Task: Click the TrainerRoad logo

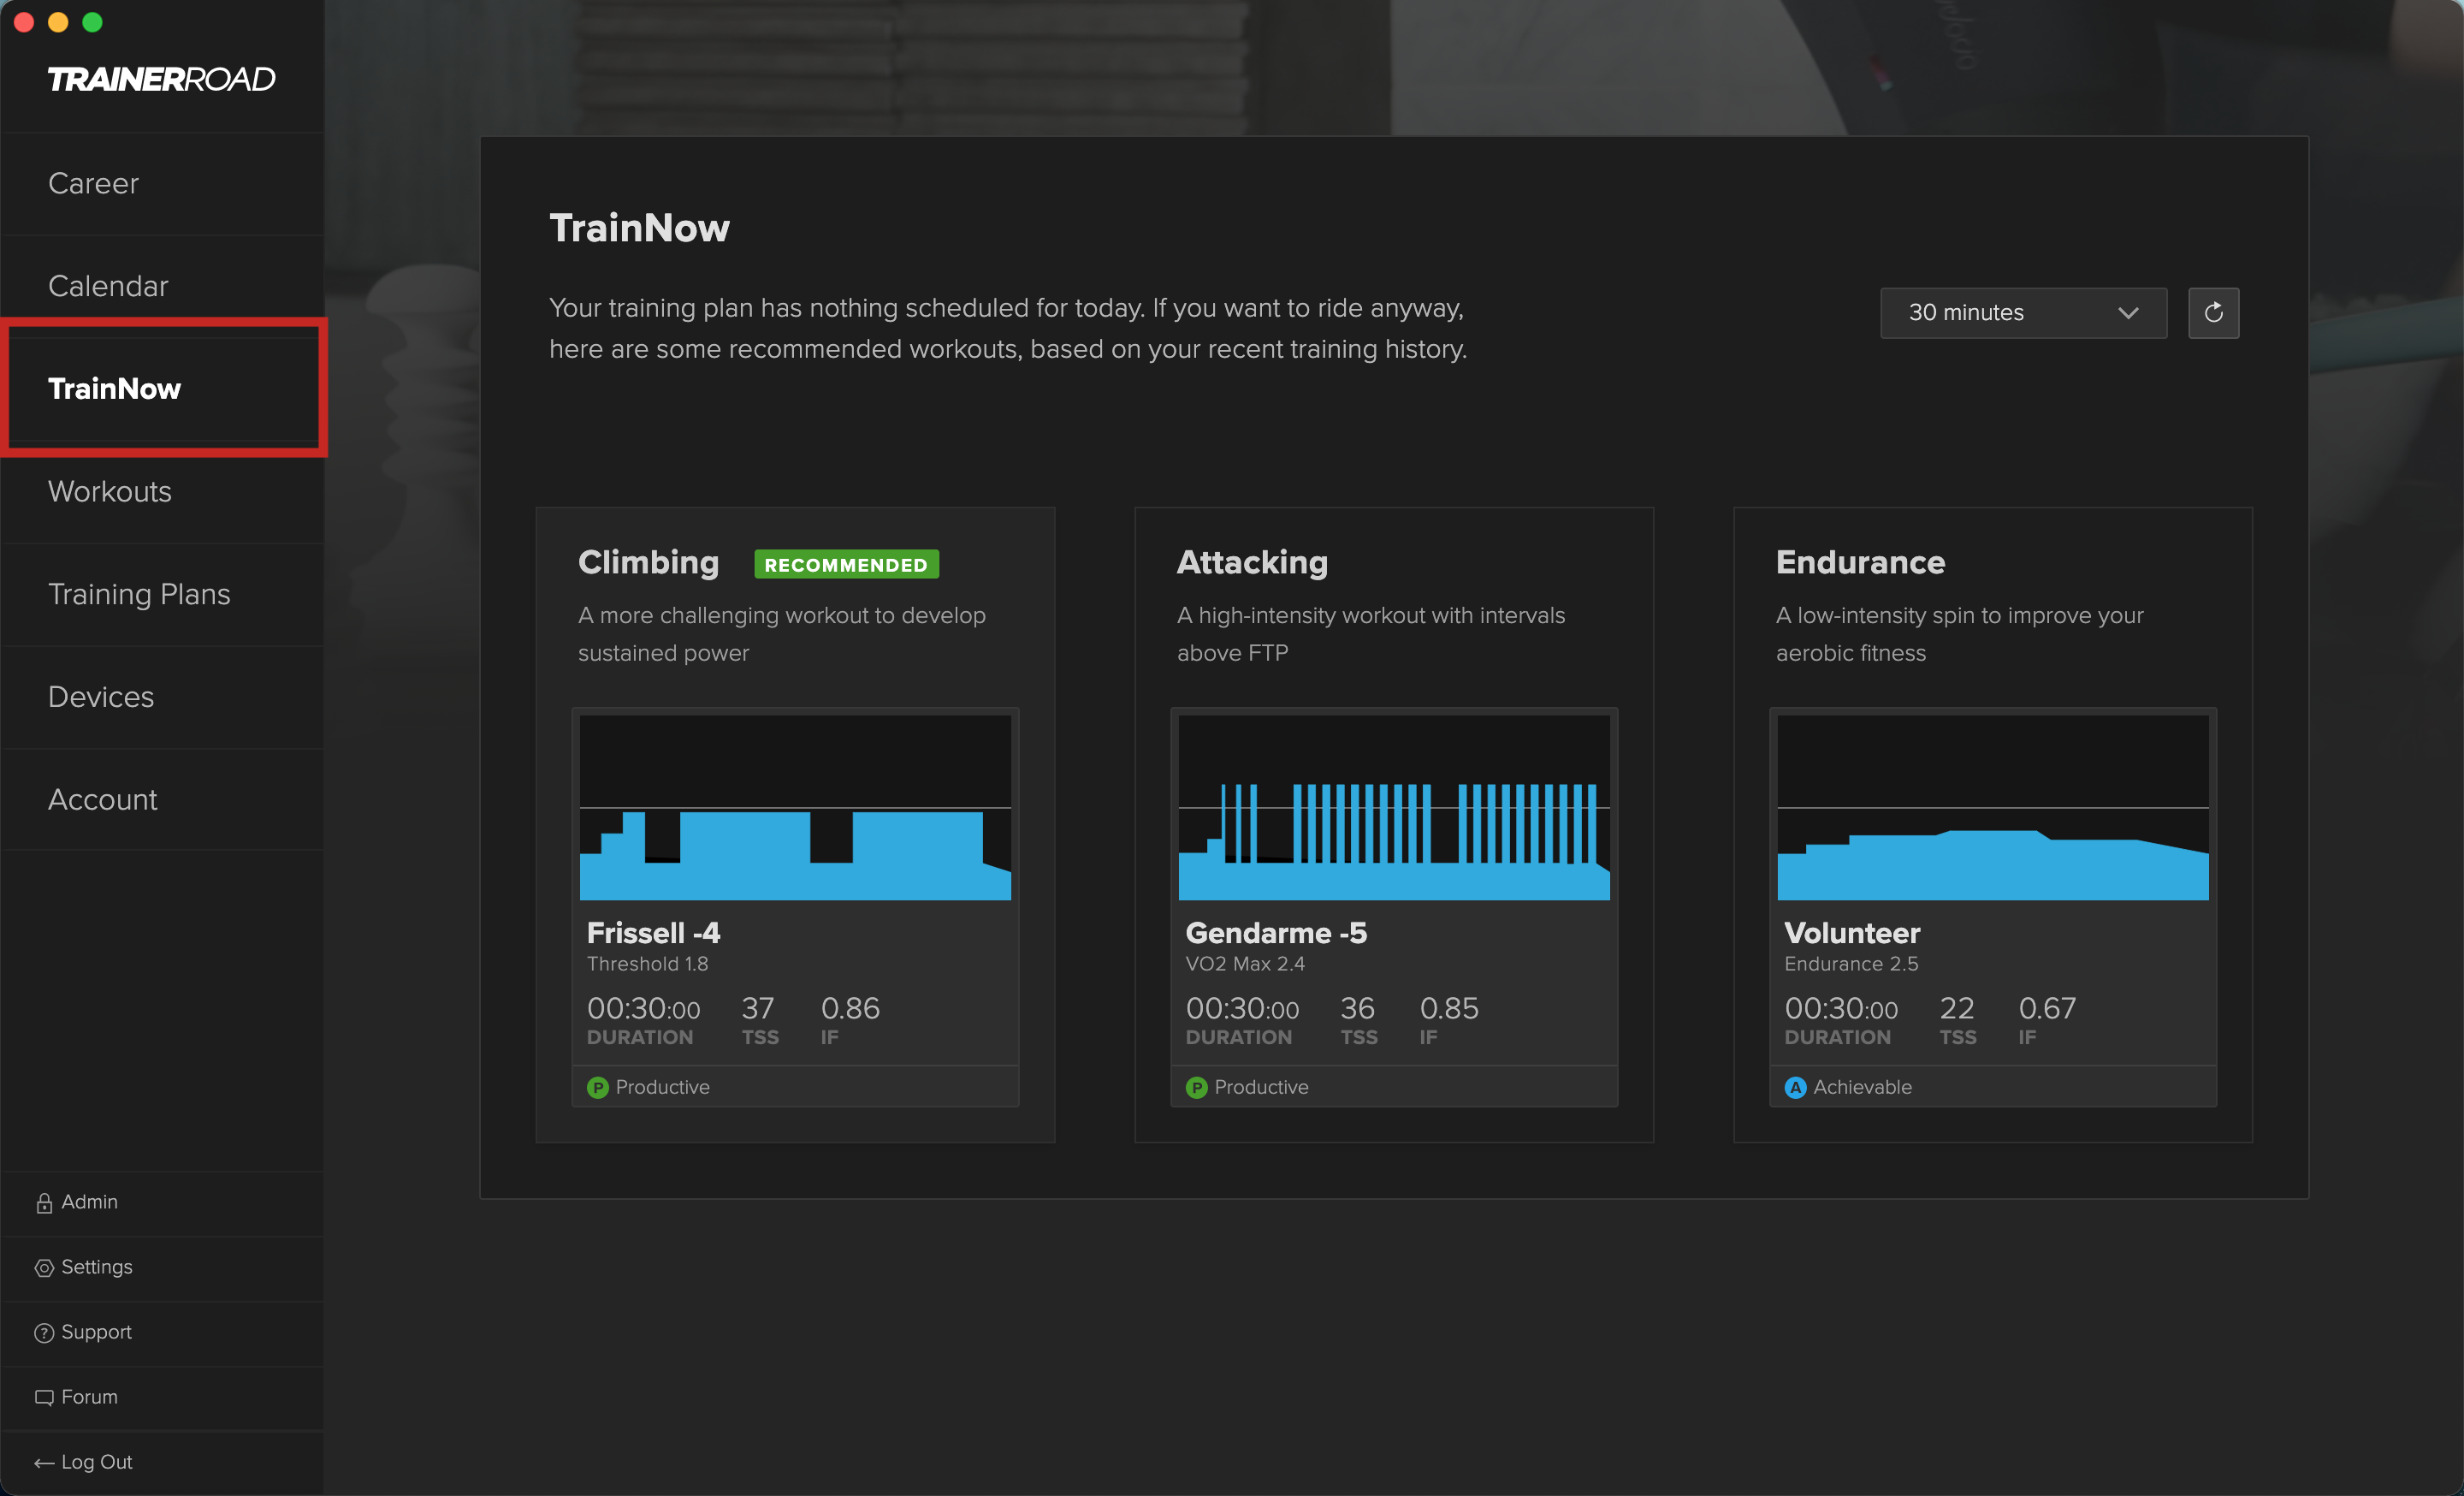Action: coord(161,79)
